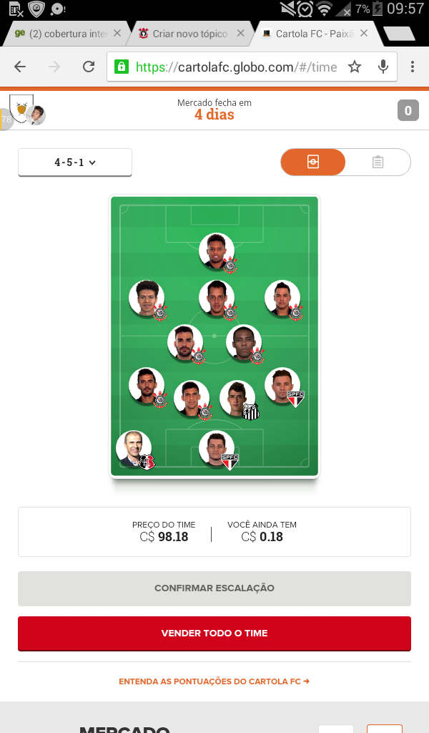Bookmark page with the star icon
The height and width of the screenshot is (733, 429).
pos(355,67)
